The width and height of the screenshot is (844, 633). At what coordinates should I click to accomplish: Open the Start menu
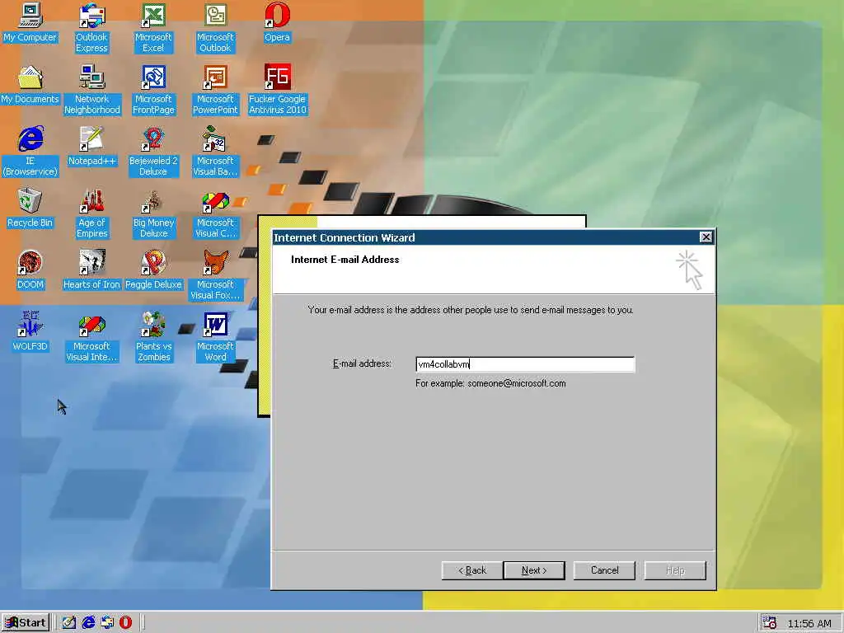point(26,623)
